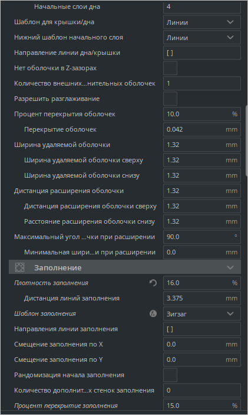Click the Заполнение section icon
The image size is (248, 415).
click(20, 267)
